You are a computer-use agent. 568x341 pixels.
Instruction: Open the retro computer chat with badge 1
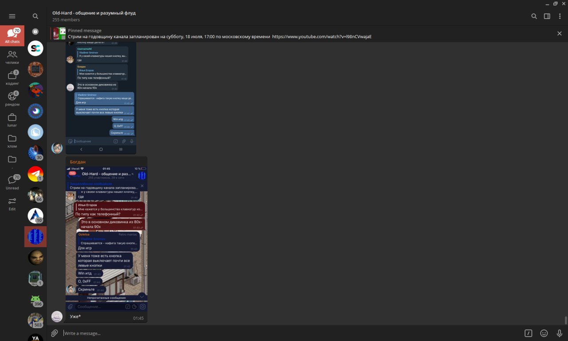pyautogui.click(x=35, y=278)
